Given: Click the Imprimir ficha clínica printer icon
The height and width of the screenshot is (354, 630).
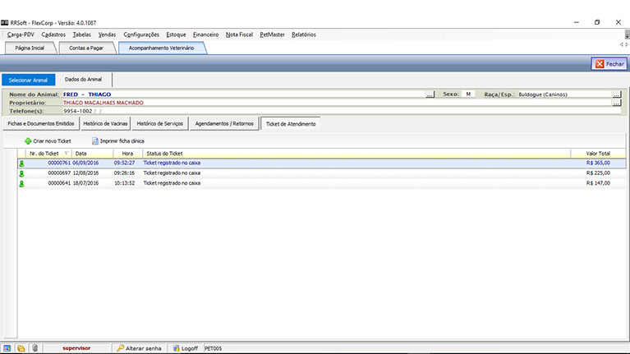Looking at the screenshot, I should (x=95, y=141).
